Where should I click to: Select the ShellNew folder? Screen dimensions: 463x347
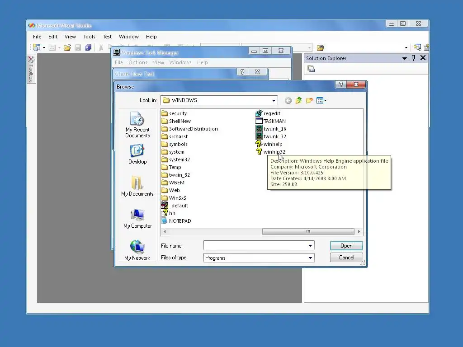coord(176,121)
